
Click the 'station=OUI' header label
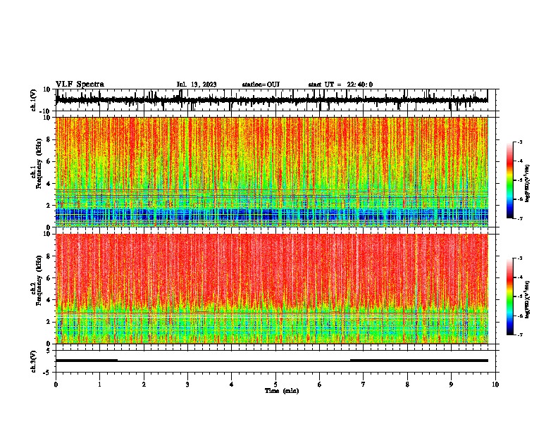[261, 85]
